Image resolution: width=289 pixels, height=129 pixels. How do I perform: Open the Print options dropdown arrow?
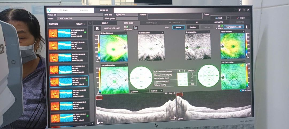(228, 18)
